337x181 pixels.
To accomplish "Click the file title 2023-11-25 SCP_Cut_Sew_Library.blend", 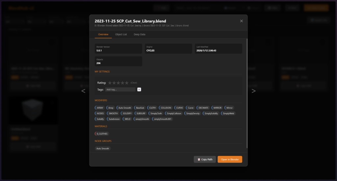I will [x=130, y=21].
